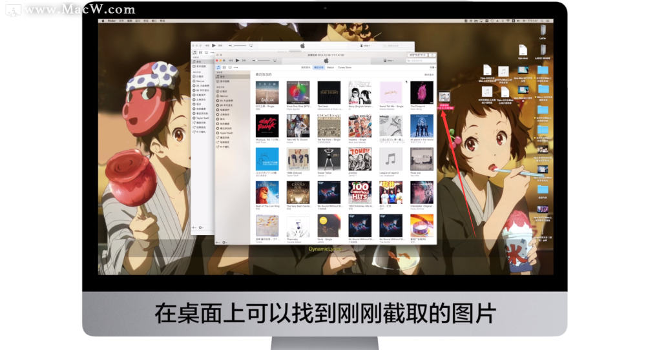Play music in the front iTunes window
646x350 pixels.
pos(238,61)
